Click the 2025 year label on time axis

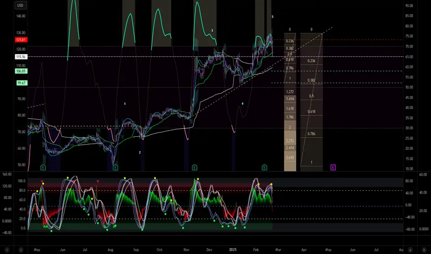[x=233, y=249]
